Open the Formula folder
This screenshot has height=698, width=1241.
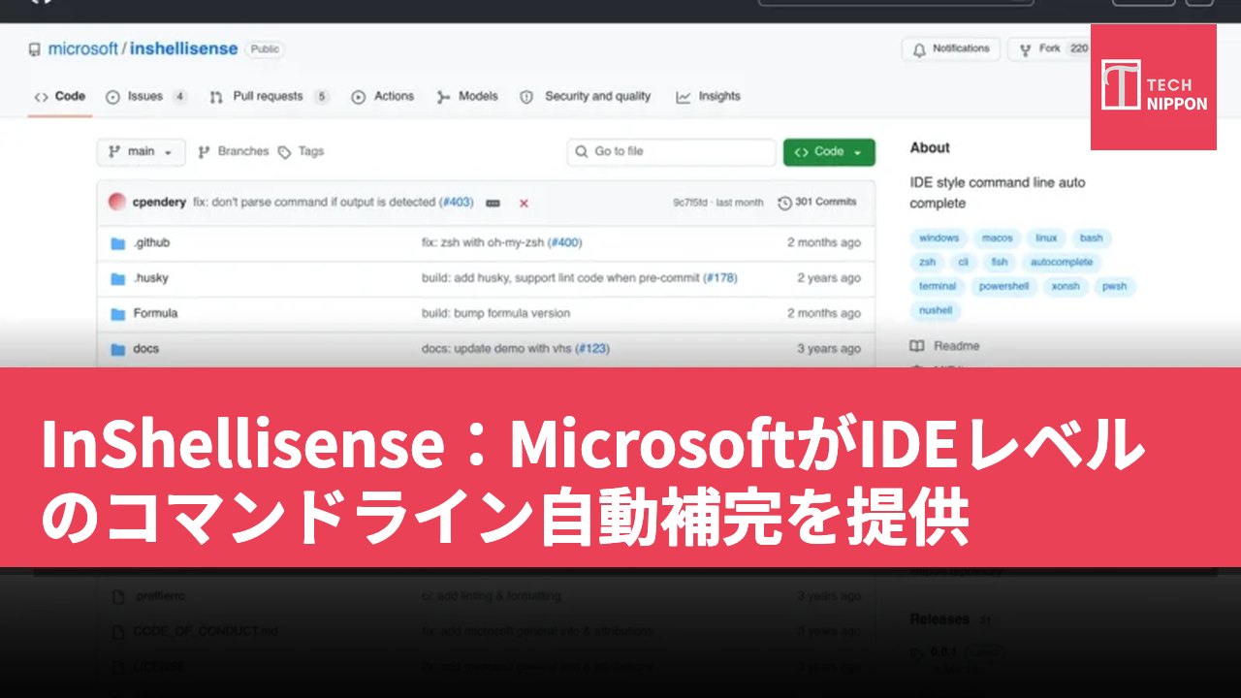point(155,314)
